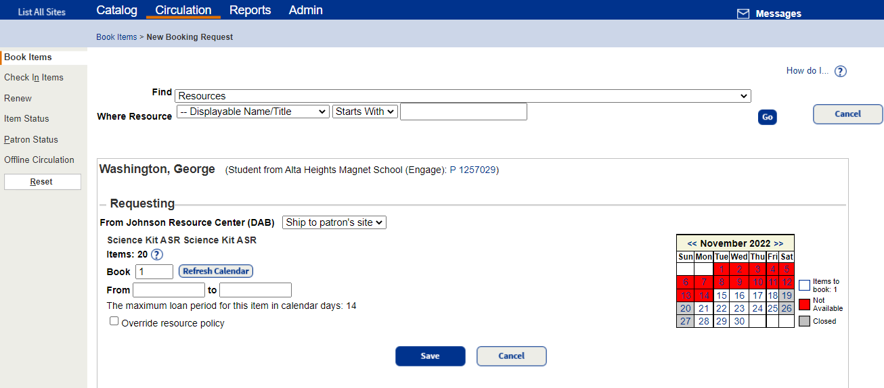Select Offline Circulation in sidebar
Image resolution: width=884 pixels, height=388 pixels.
pyautogui.click(x=39, y=160)
